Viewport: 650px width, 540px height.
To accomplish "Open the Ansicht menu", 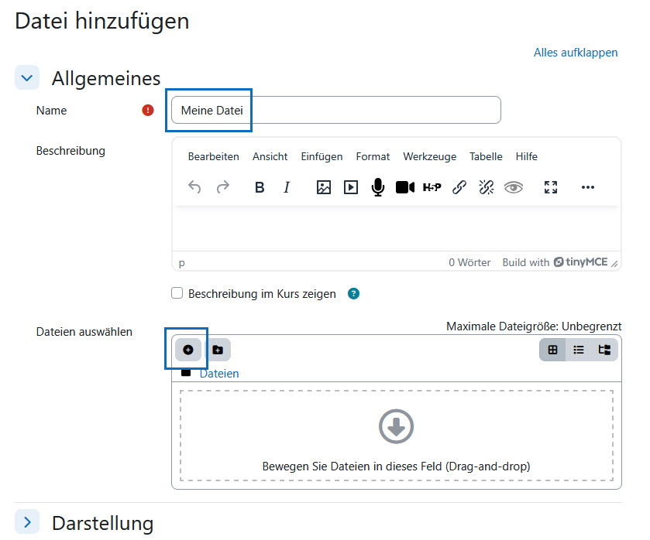I will [270, 156].
